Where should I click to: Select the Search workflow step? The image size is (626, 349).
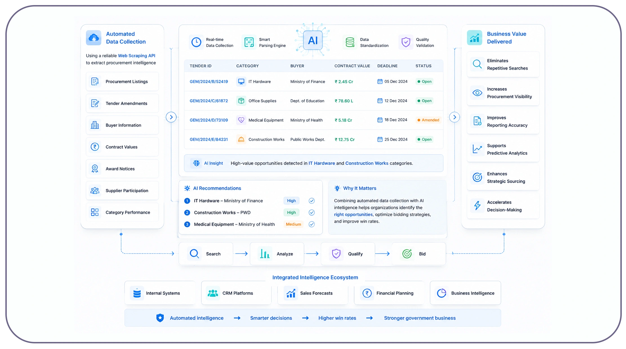(x=206, y=254)
